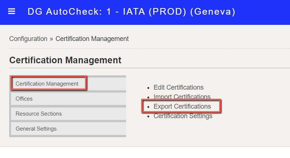Click the Configuration breadcrumb link

click(28, 39)
